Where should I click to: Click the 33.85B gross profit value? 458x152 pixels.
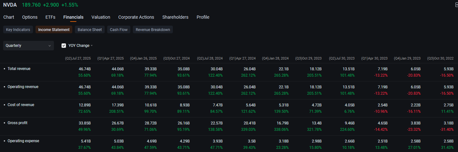pyautogui.click(x=85, y=123)
